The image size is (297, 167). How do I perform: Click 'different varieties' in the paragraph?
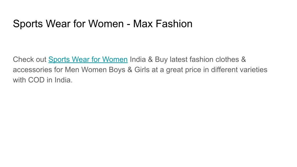pos(239,70)
